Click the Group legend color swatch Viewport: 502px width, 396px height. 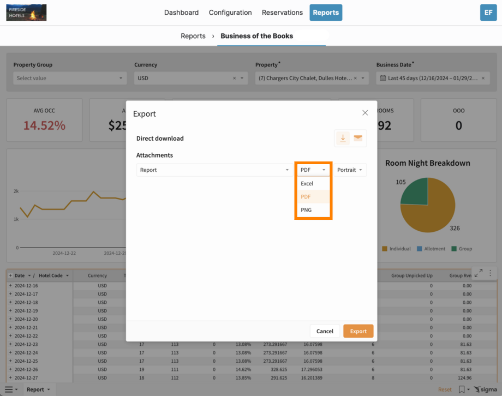pyautogui.click(x=454, y=249)
